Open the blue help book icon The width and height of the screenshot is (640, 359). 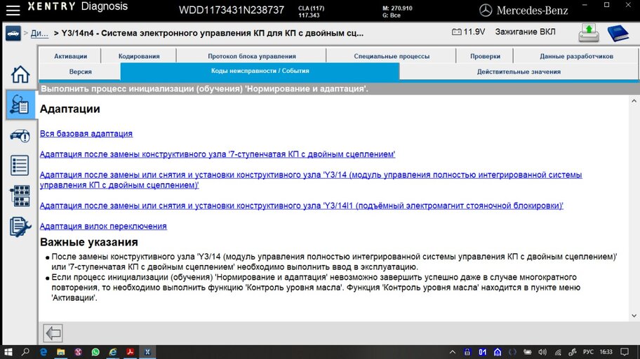(618, 33)
